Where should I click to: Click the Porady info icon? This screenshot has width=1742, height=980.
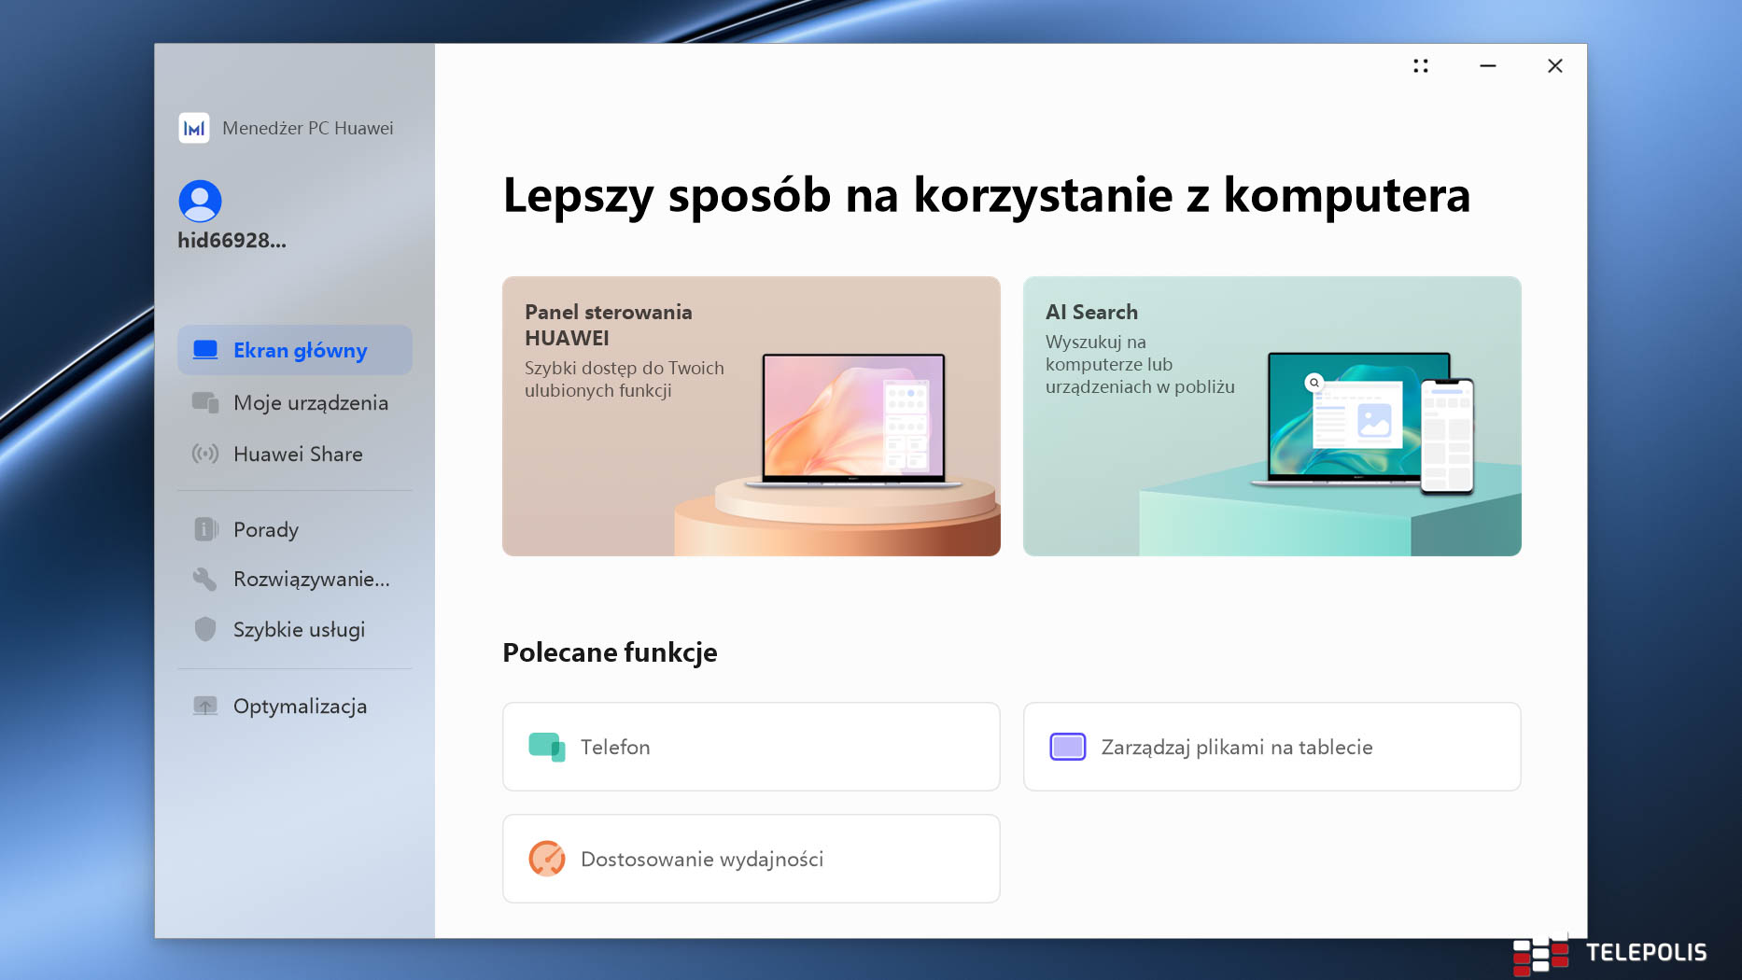click(x=205, y=530)
